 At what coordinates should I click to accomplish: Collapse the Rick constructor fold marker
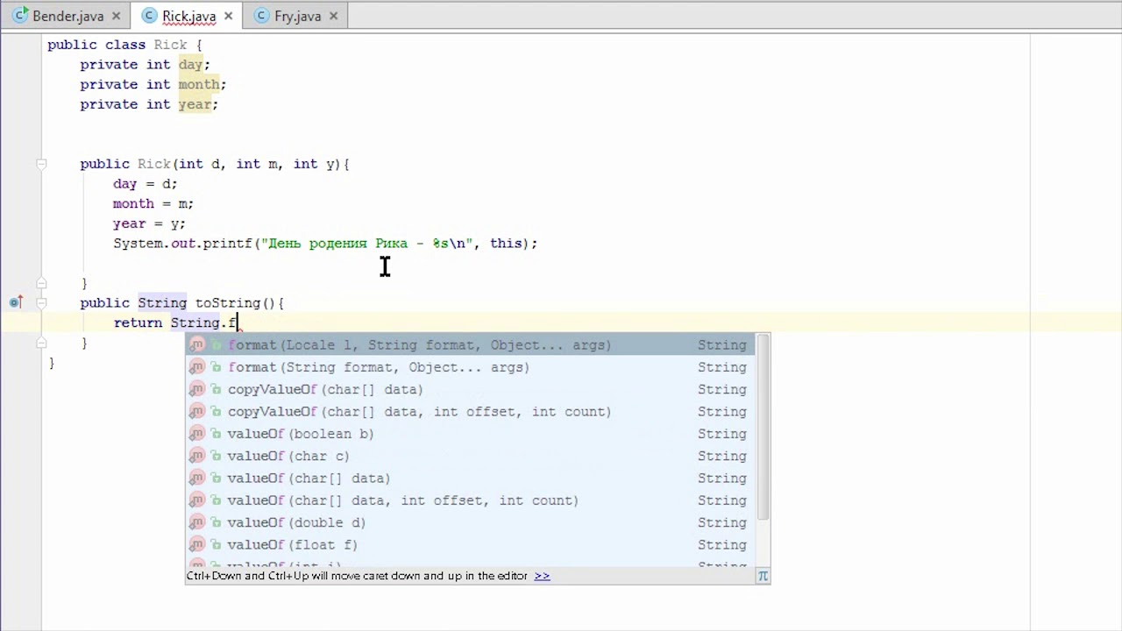click(x=41, y=164)
